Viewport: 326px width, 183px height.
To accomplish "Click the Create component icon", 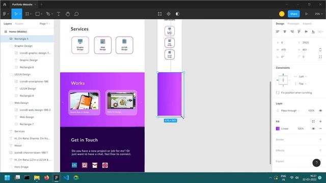I will click(x=169, y=14).
